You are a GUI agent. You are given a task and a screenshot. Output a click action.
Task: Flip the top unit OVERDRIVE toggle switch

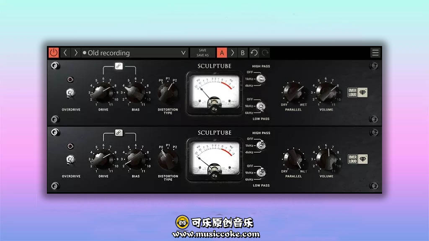[70, 93]
